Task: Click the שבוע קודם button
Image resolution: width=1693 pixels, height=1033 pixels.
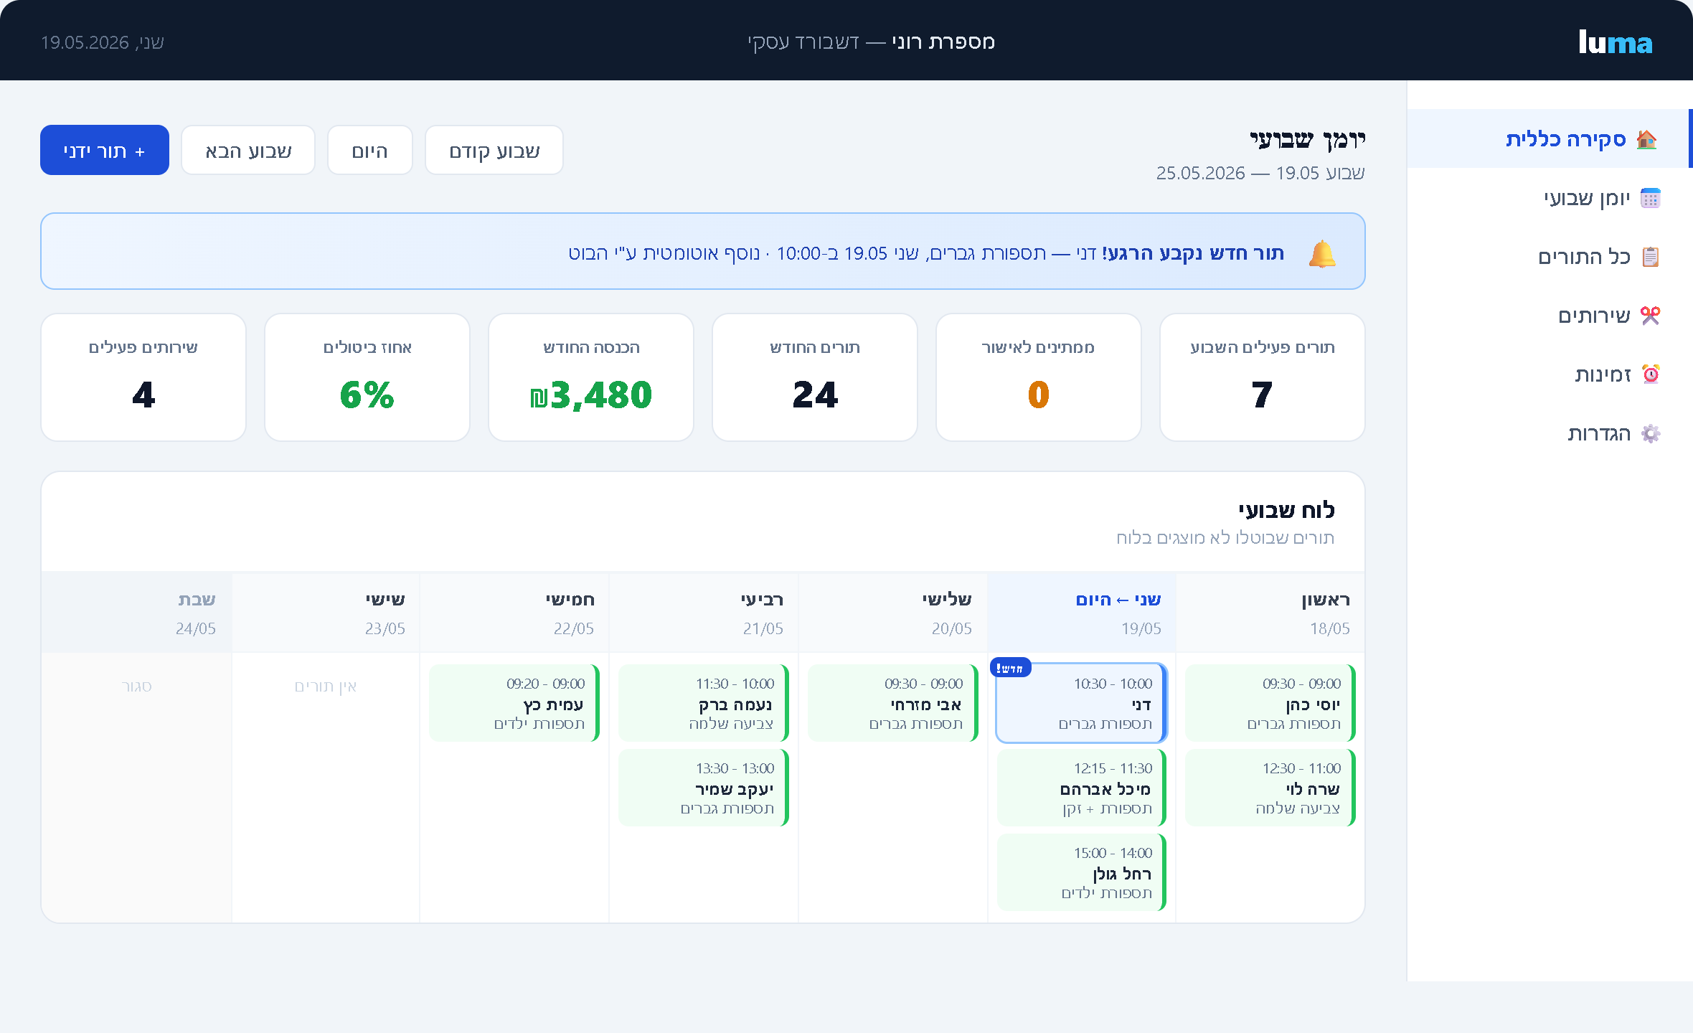Action: pos(494,150)
